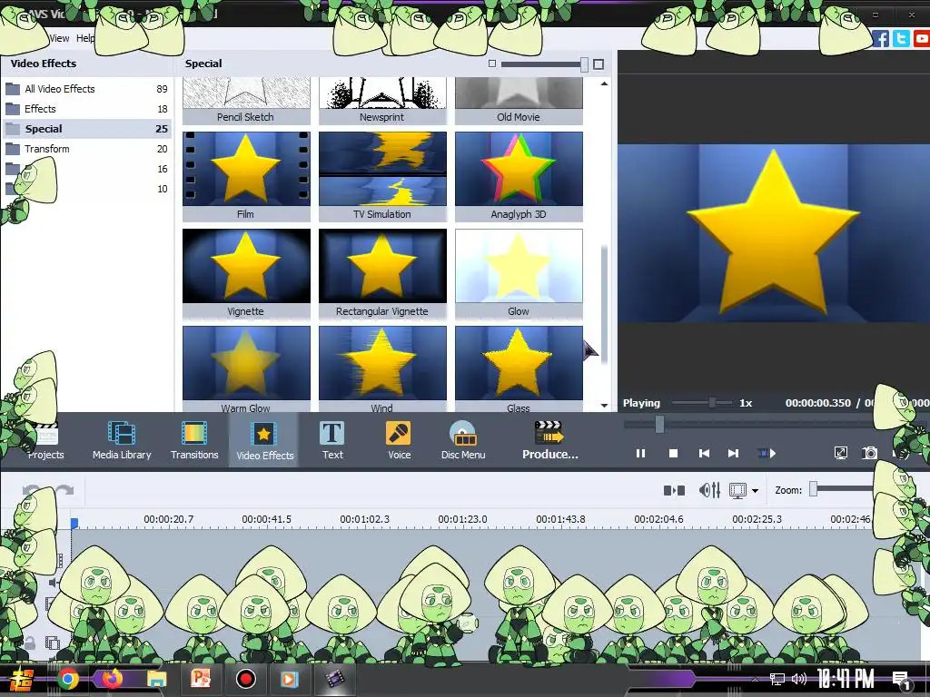Select the Transform category folder
The width and height of the screenshot is (930, 697).
coord(86,149)
